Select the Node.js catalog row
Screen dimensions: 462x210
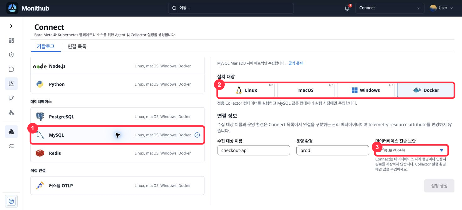117,66
